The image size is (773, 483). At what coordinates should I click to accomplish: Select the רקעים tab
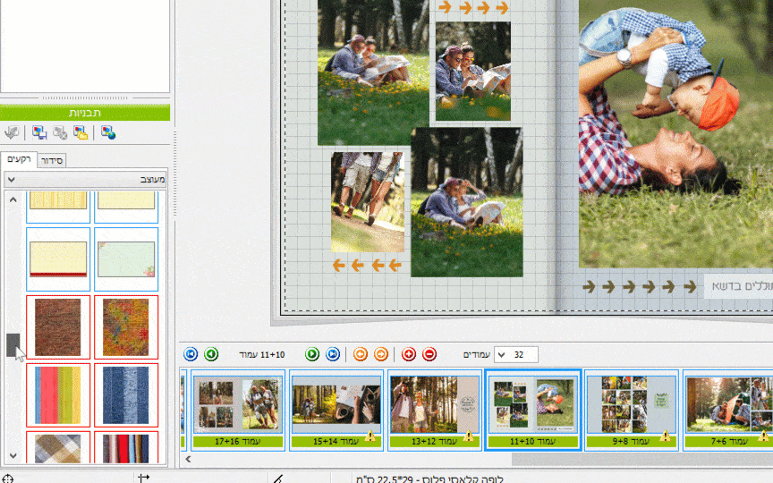click(20, 159)
